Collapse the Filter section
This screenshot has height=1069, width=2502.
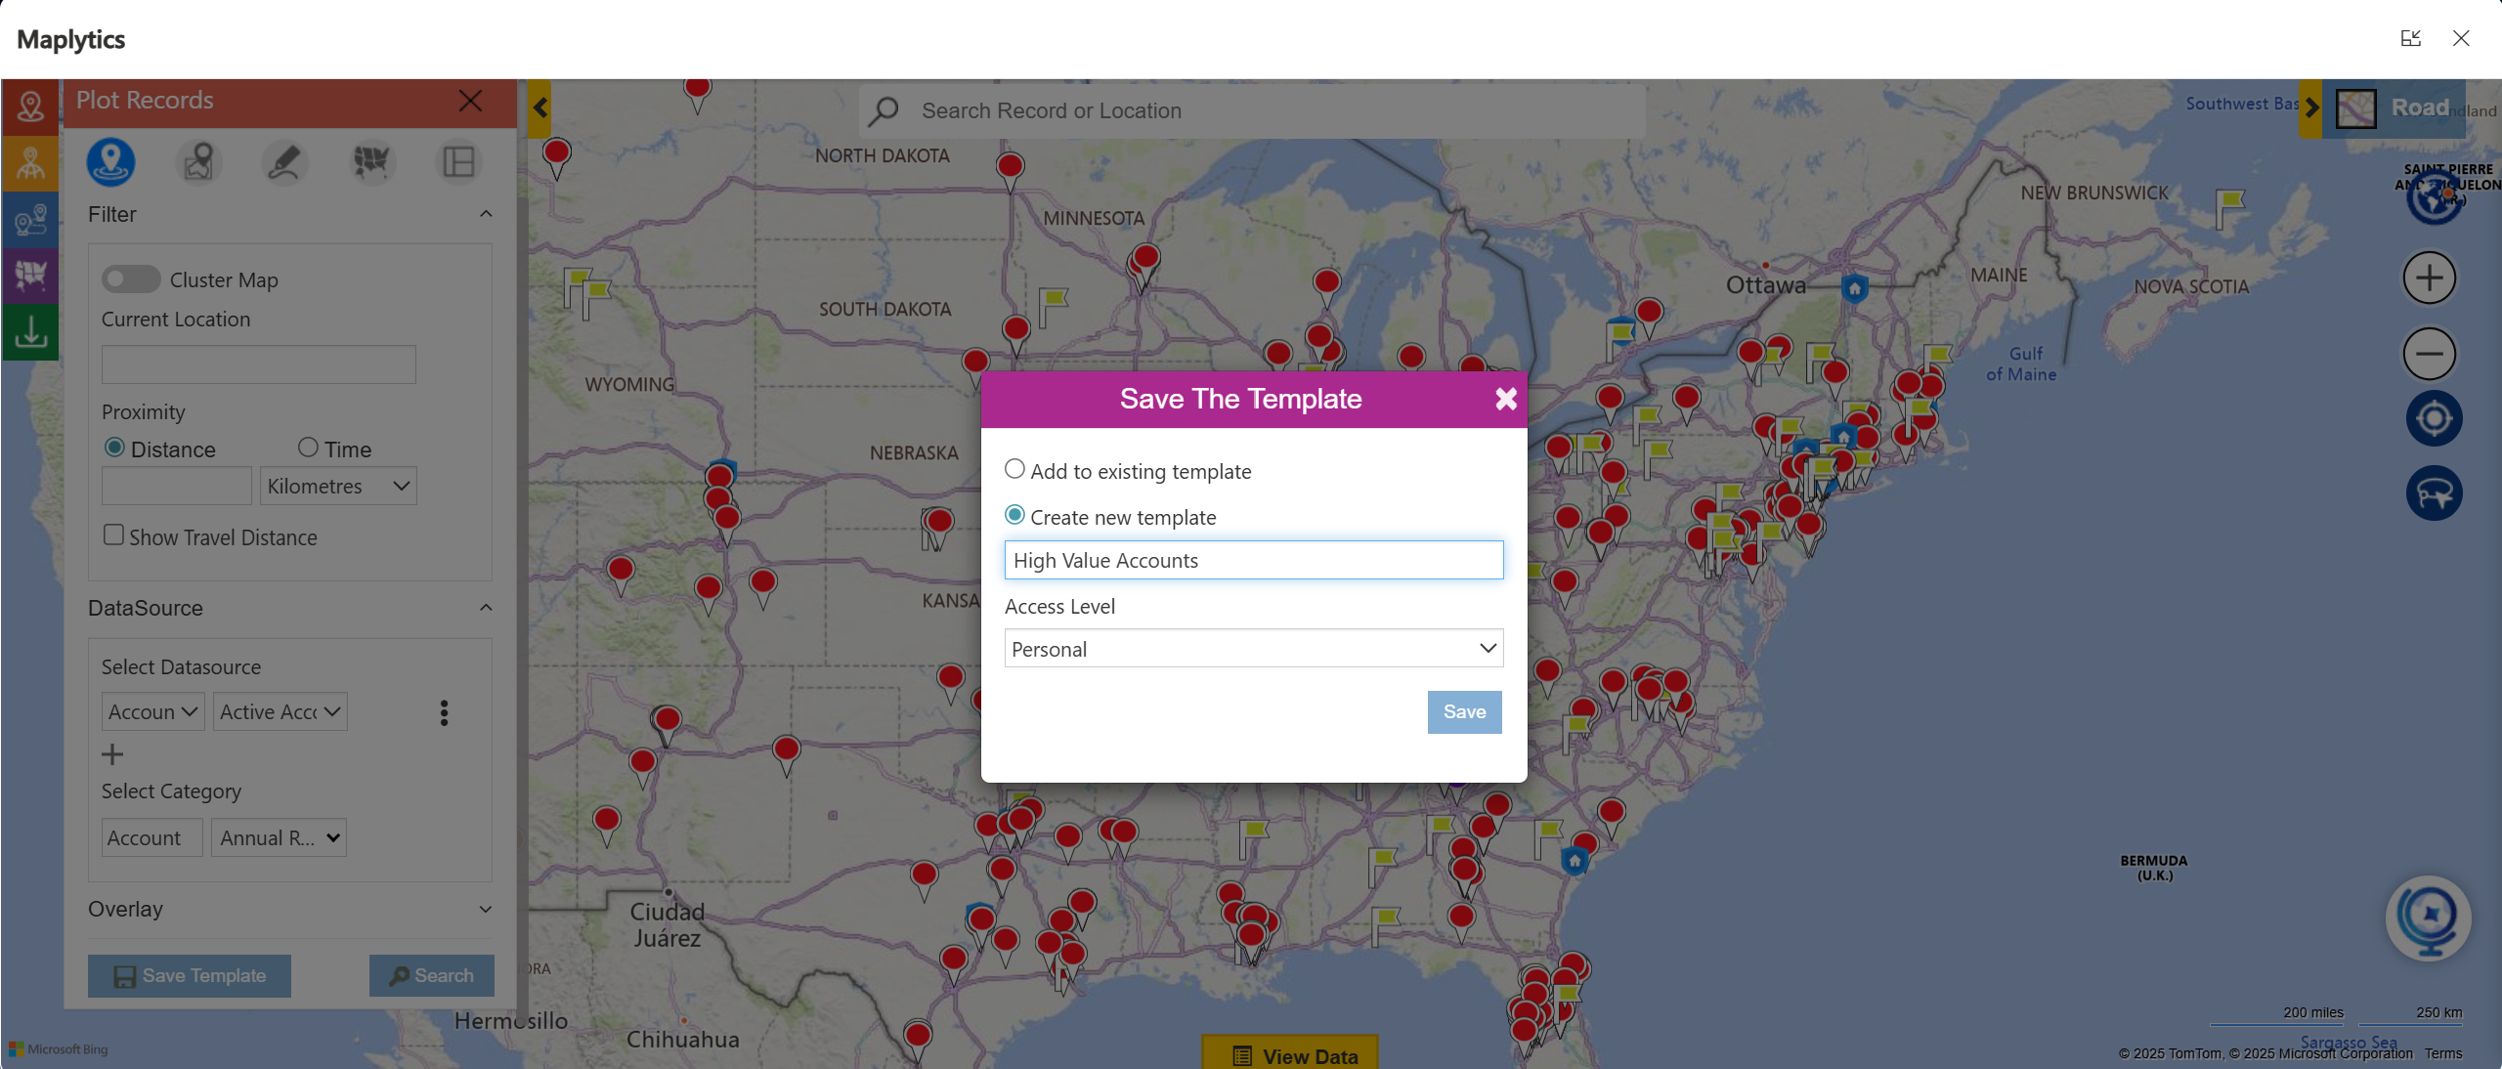tap(486, 214)
